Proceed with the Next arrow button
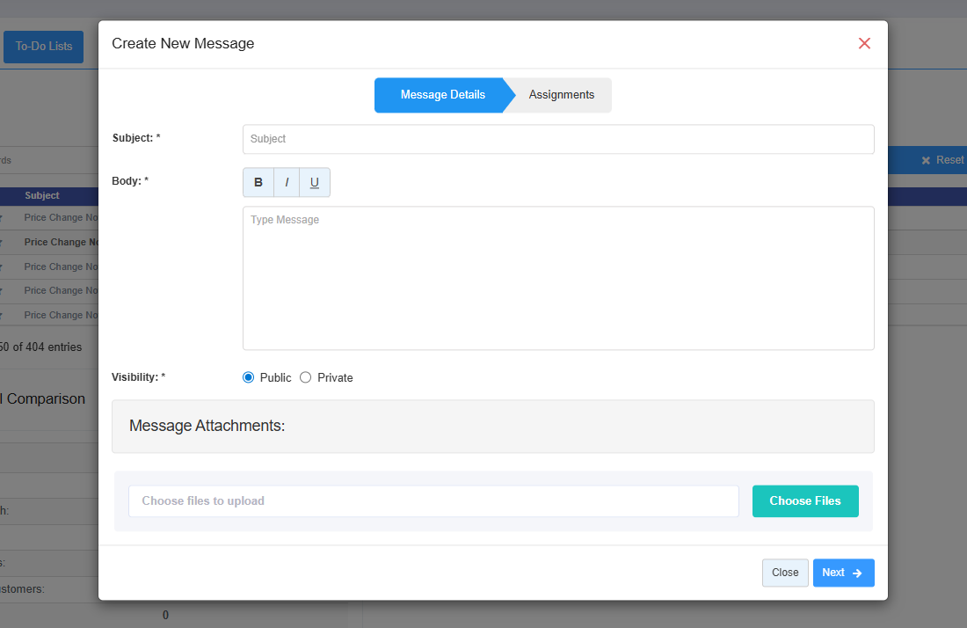Image resolution: width=967 pixels, height=628 pixels. (843, 573)
